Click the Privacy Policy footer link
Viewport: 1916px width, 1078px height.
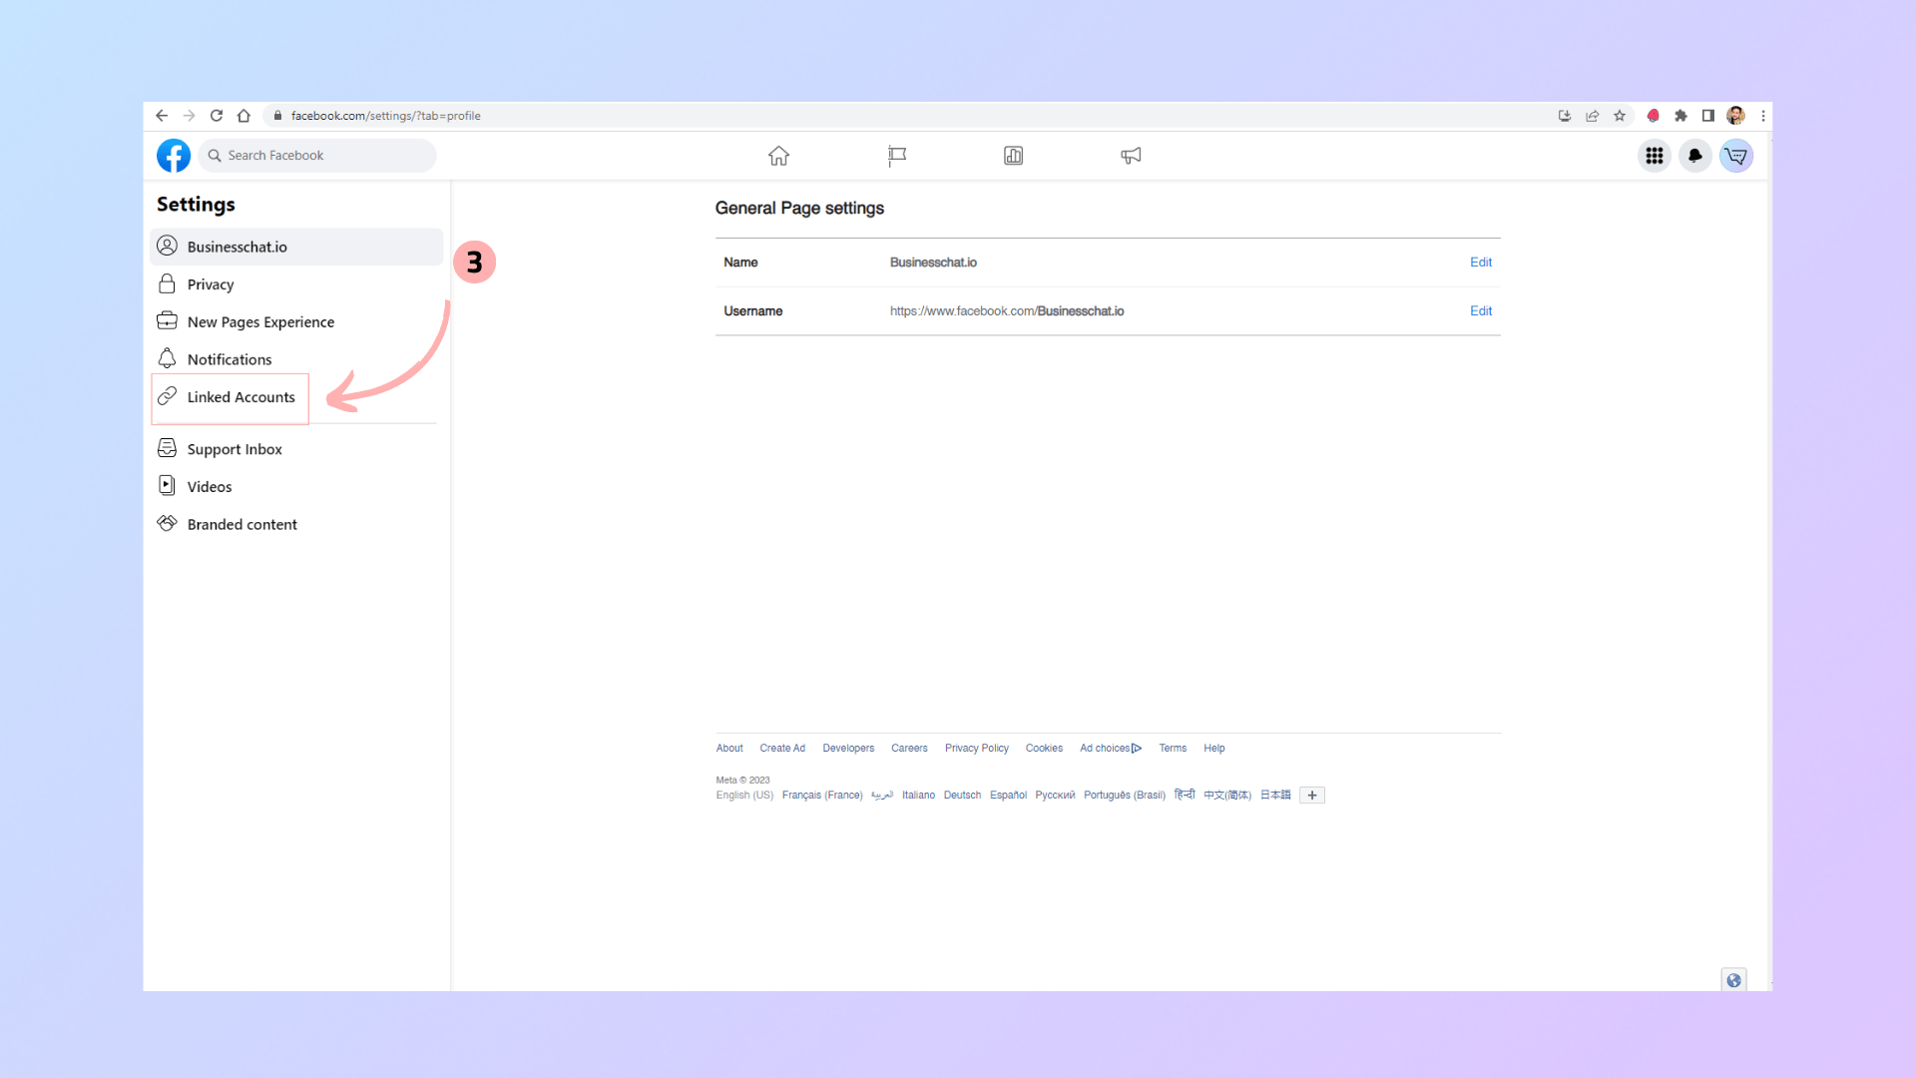pos(977,748)
